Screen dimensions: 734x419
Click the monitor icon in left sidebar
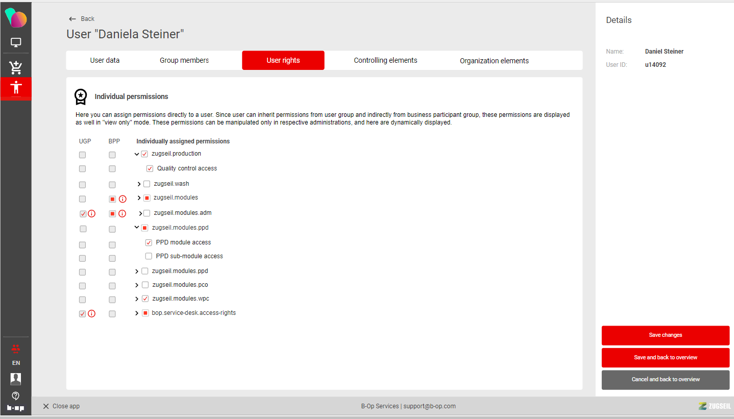16,42
